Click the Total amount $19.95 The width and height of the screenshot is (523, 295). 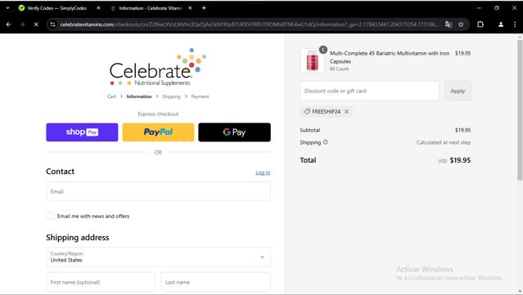pos(460,160)
